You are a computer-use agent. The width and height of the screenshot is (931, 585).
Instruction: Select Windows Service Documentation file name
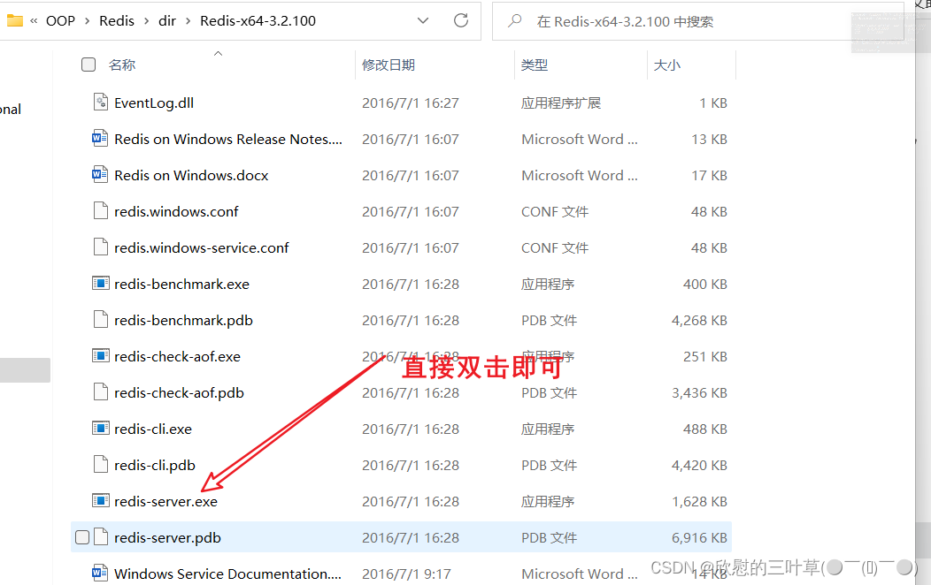coord(228,574)
